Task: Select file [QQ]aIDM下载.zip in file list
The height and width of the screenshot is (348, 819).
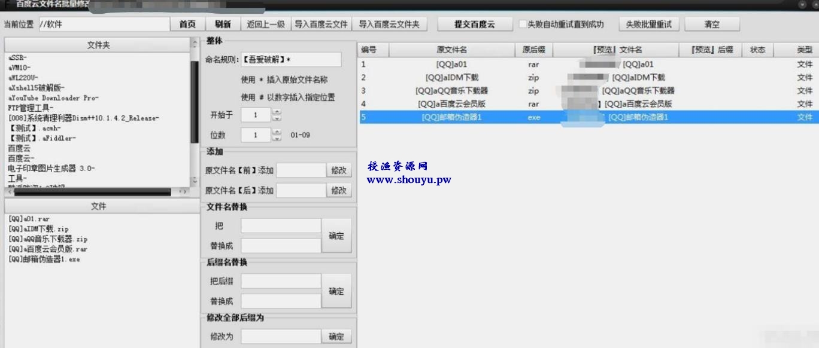Action: [x=38, y=230]
